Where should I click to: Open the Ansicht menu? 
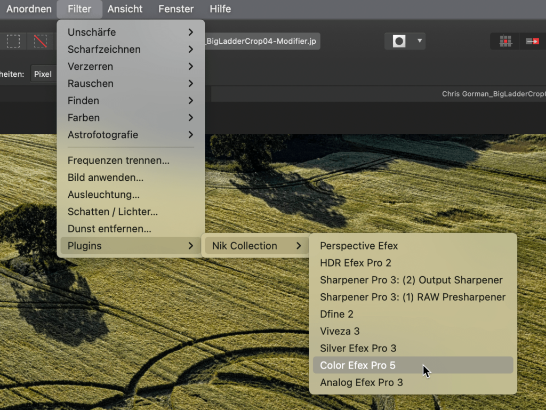pyautogui.click(x=125, y=9)
